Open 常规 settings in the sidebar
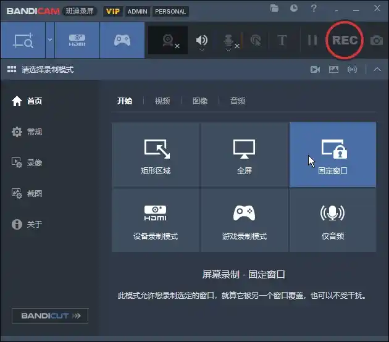The image size is (389, 342). point(27,131)
